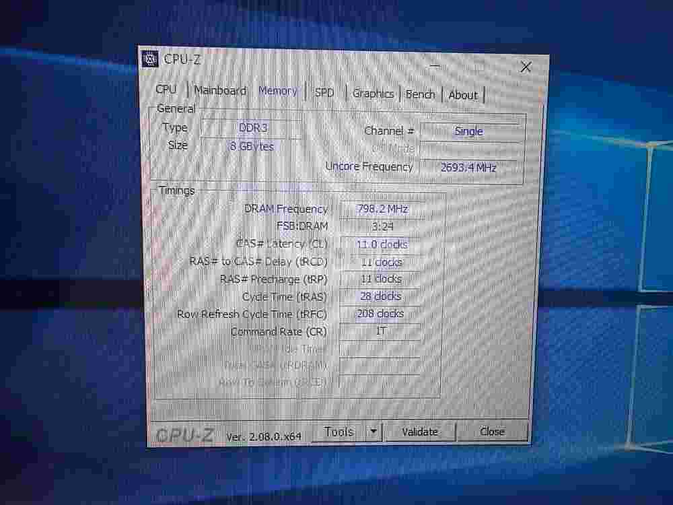
Task: Show the Graphics tab
Action: point(373,94)
